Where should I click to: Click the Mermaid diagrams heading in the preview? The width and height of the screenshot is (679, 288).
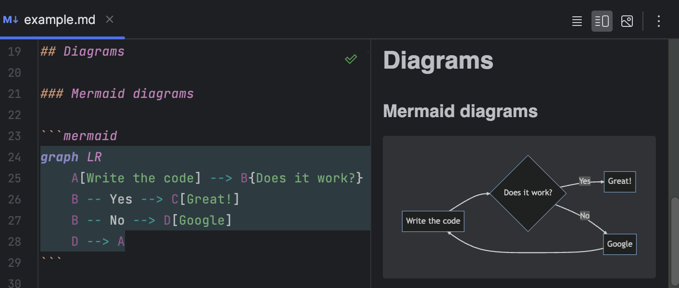coord(460,111)
